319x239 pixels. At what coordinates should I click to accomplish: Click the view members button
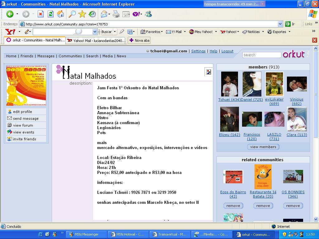pyautogui.click(x=263, y=147)
